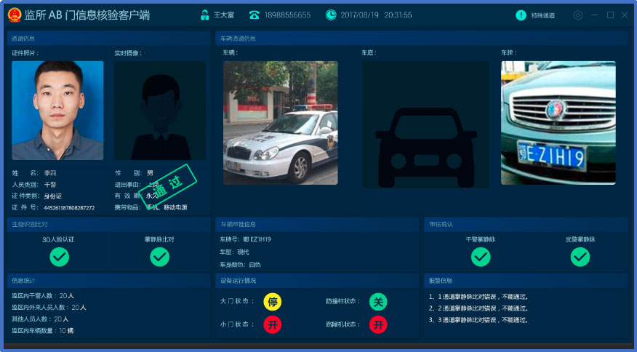
Task: Click the 监区内干警人数 20人 row
Action: pyautogui.click(x=43, y=295)
